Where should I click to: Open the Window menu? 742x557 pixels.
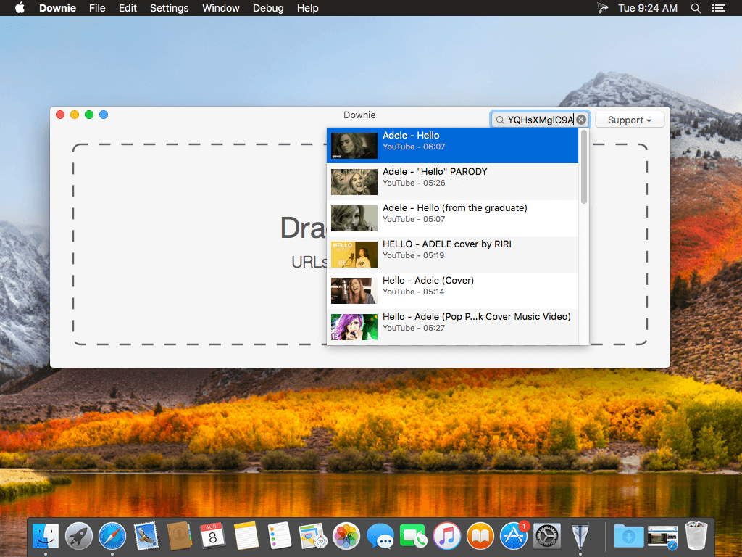[x=220, y=8]
